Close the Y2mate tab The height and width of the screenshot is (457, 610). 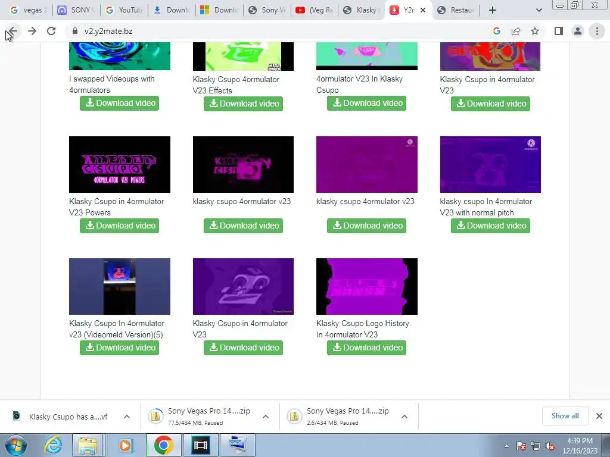click(424, 10)
